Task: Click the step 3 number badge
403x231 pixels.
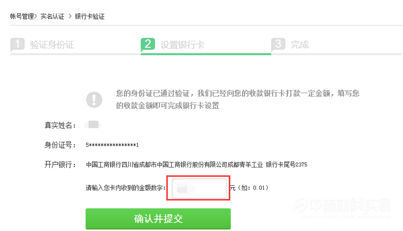Action: point(278,44)
